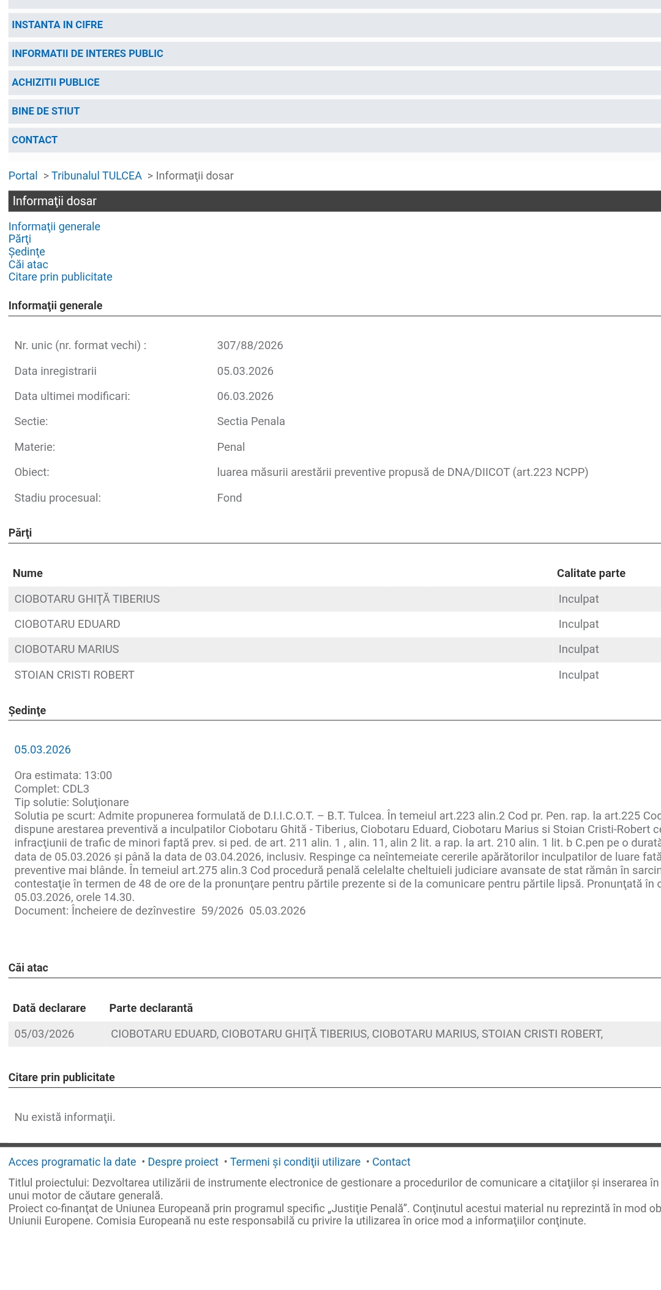Go to Portal breadcrumb link

point(23,176)
